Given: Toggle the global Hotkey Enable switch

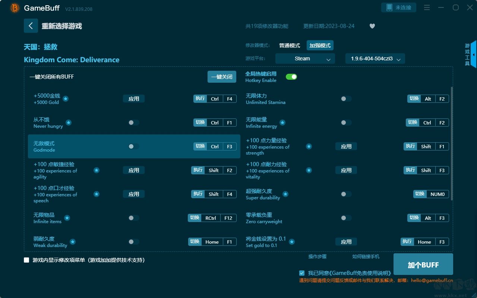Looking at the screenshot, I should click(291, 77).
